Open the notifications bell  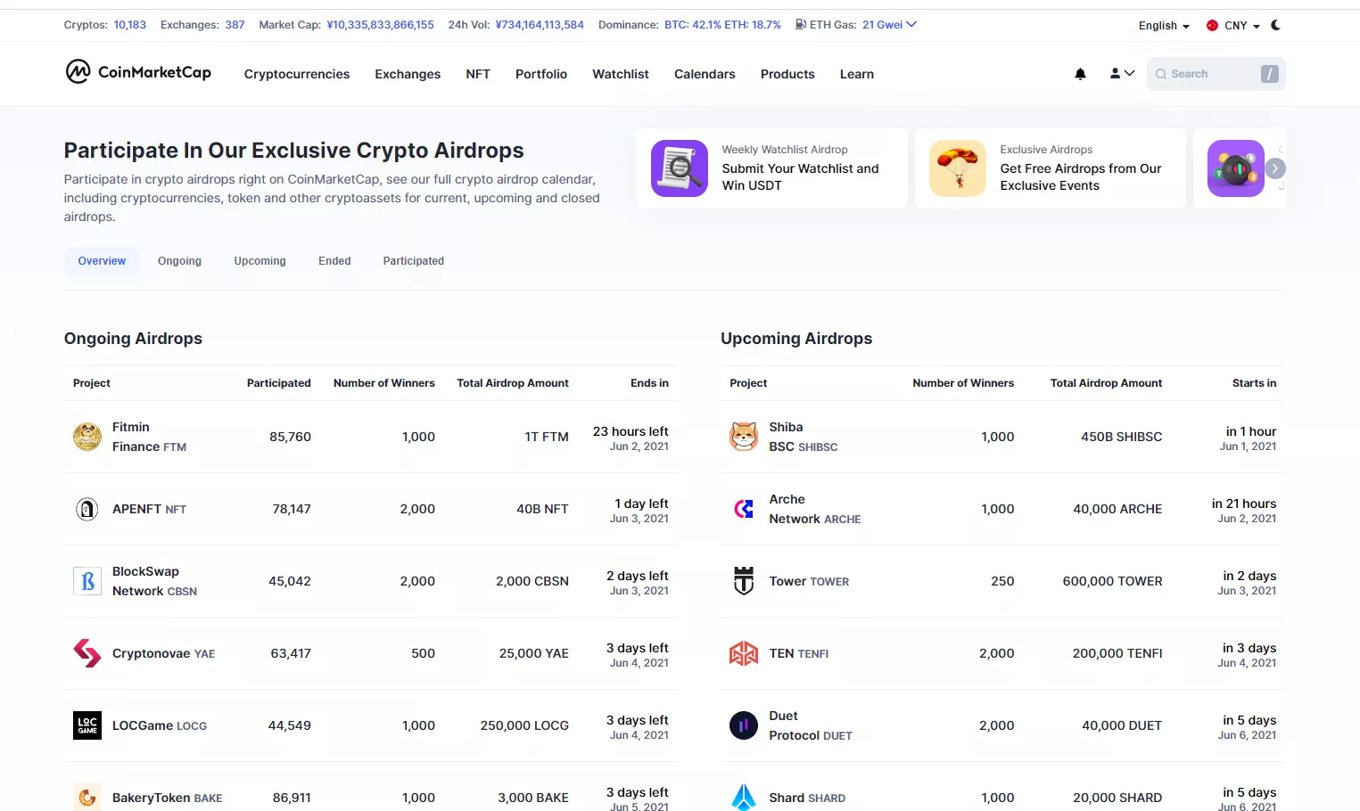coord(1080,74)
